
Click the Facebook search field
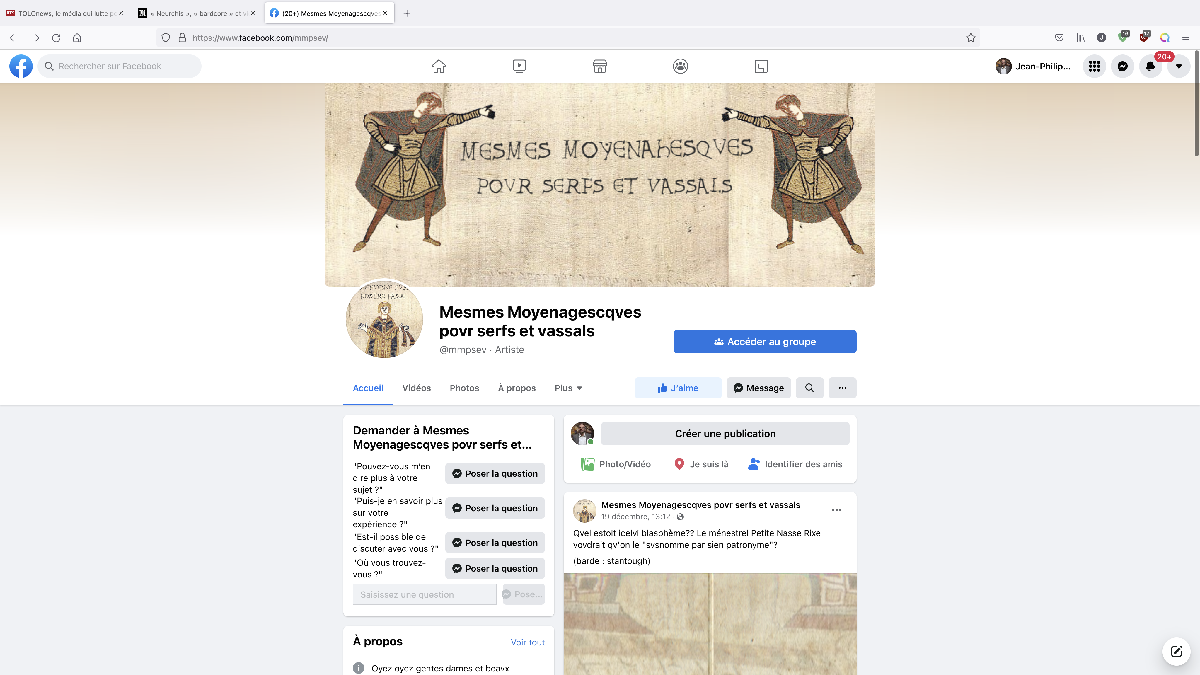click(x=120, y=66)
